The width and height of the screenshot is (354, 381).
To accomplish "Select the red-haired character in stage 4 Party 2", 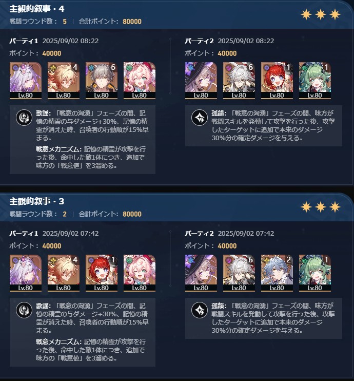I will coord(277,81).
